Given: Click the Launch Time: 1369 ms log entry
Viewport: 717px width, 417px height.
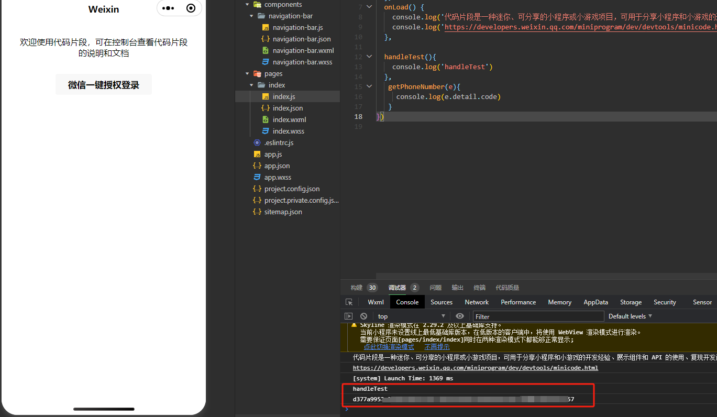Looking at the screenshot, I should (x=403, y=378).
